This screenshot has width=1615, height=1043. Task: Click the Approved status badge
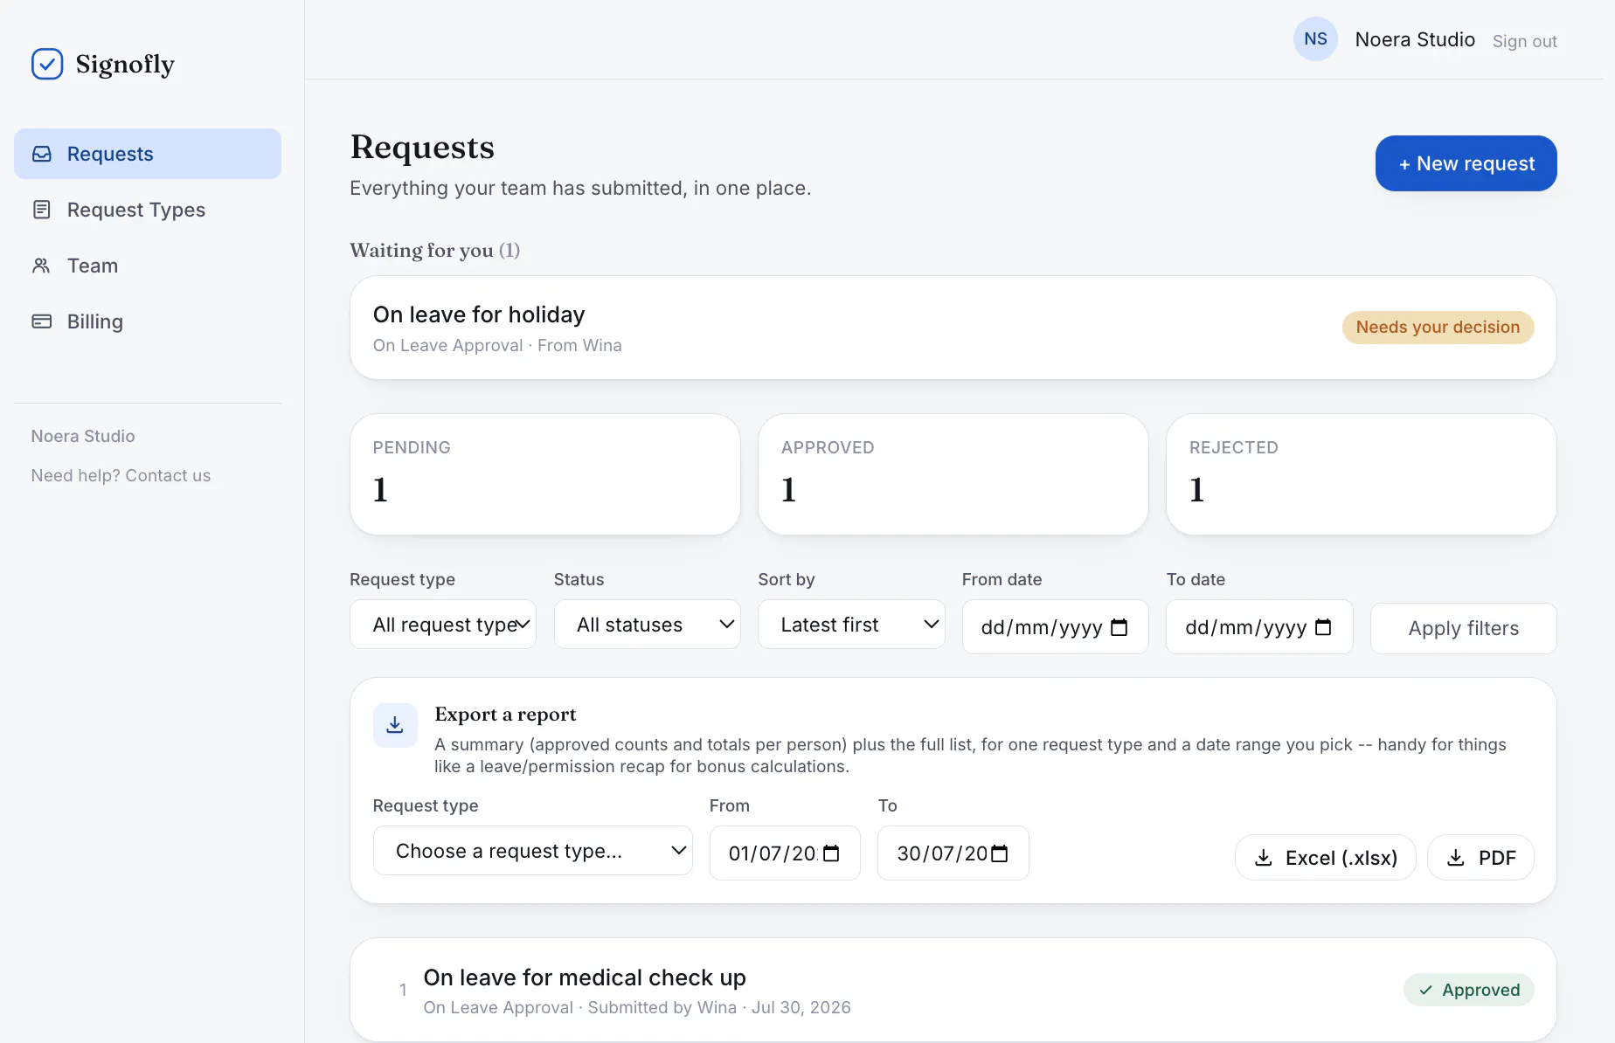[x=1469, y=990]
